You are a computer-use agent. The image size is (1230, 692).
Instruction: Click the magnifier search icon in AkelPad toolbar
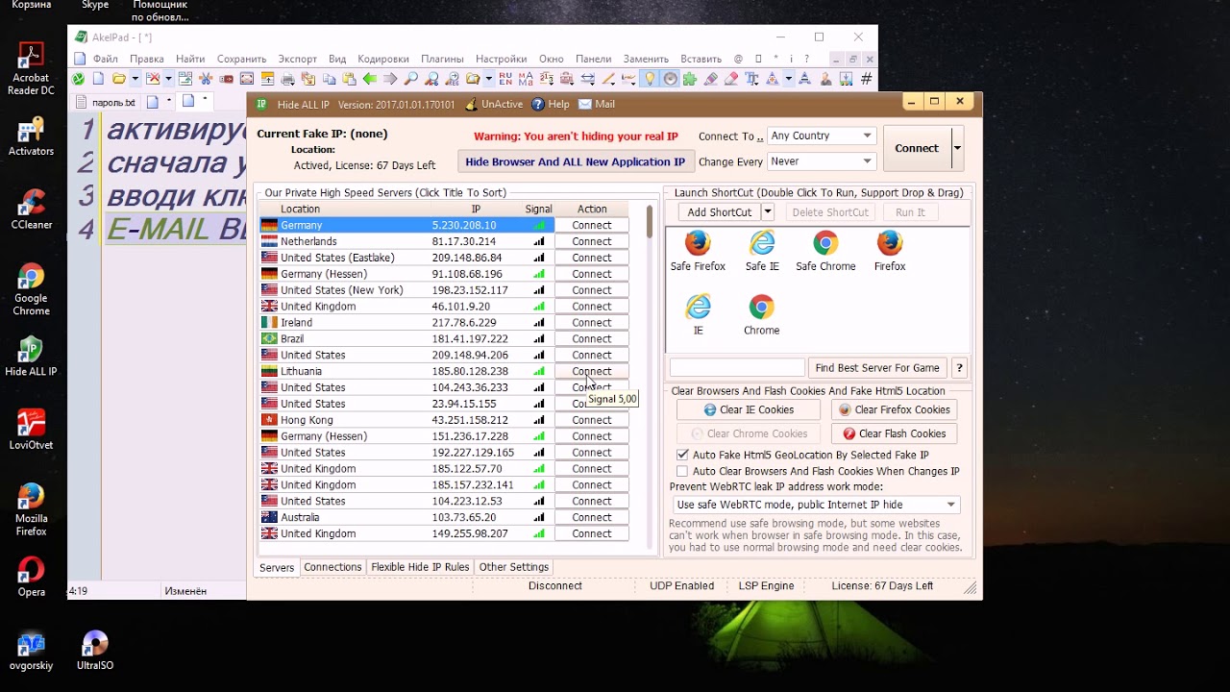click(x=410, y=79)
